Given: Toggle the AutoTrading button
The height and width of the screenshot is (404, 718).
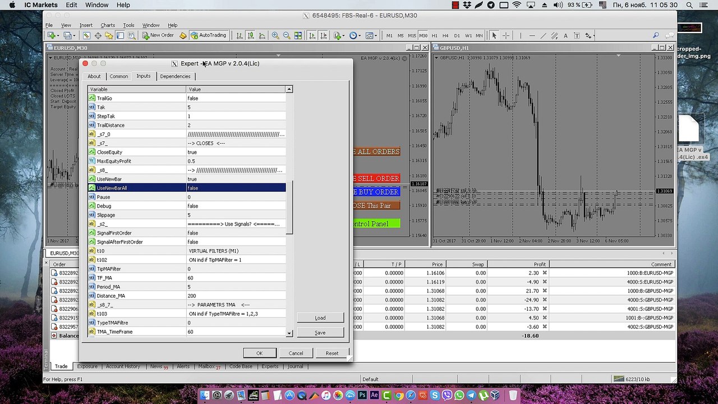Looking at the screenshot, I should click(x=208, y=35).
